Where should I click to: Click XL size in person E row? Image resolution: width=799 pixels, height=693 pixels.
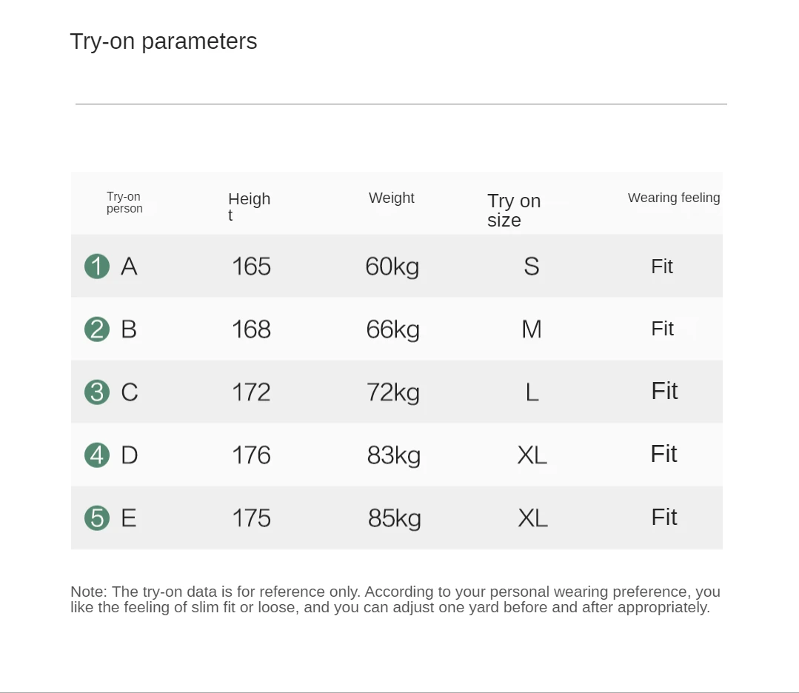click(x=532, y=518)
